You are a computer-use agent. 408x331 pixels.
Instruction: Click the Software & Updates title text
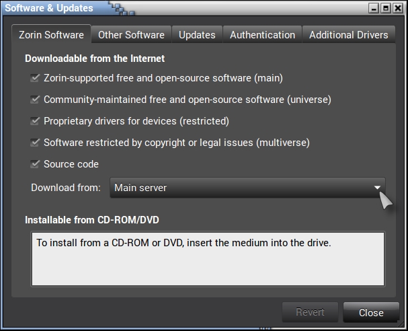pos(49,8)
